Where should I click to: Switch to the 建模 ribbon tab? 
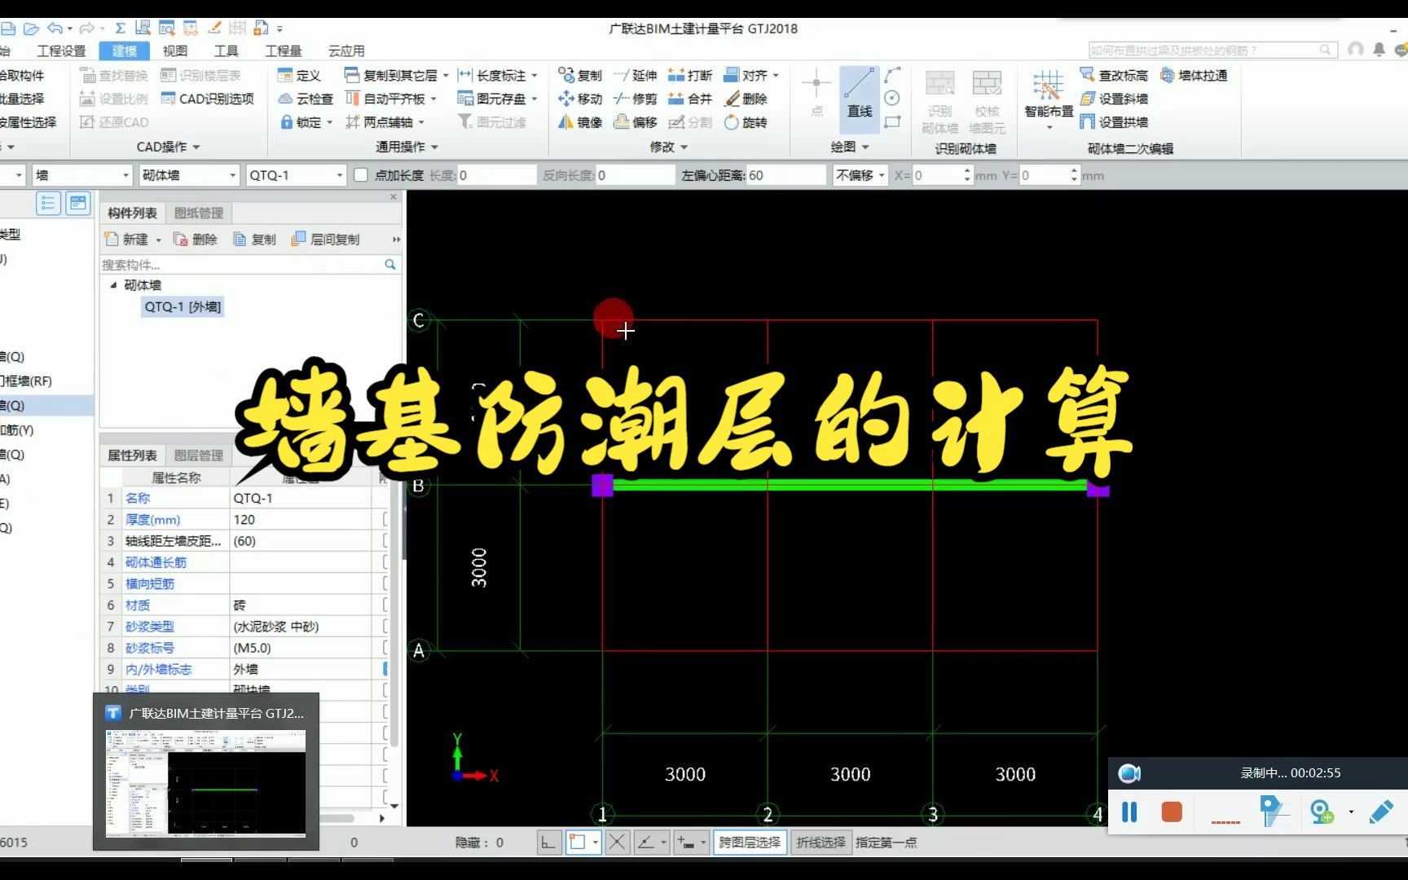click(125, 51)
